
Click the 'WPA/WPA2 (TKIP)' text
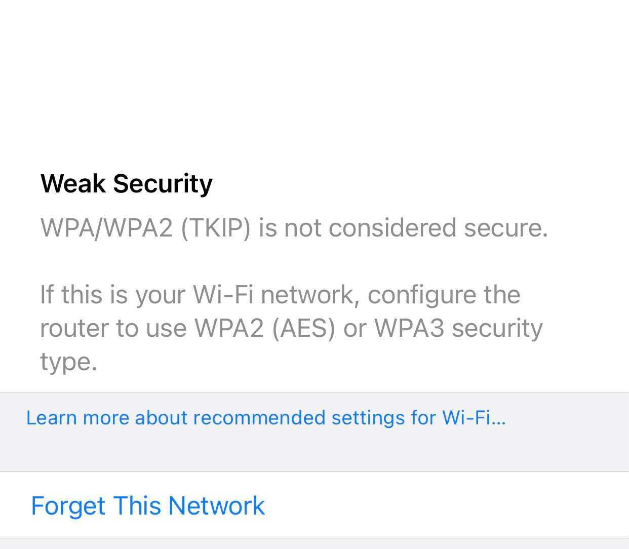(x=146, y=228)
